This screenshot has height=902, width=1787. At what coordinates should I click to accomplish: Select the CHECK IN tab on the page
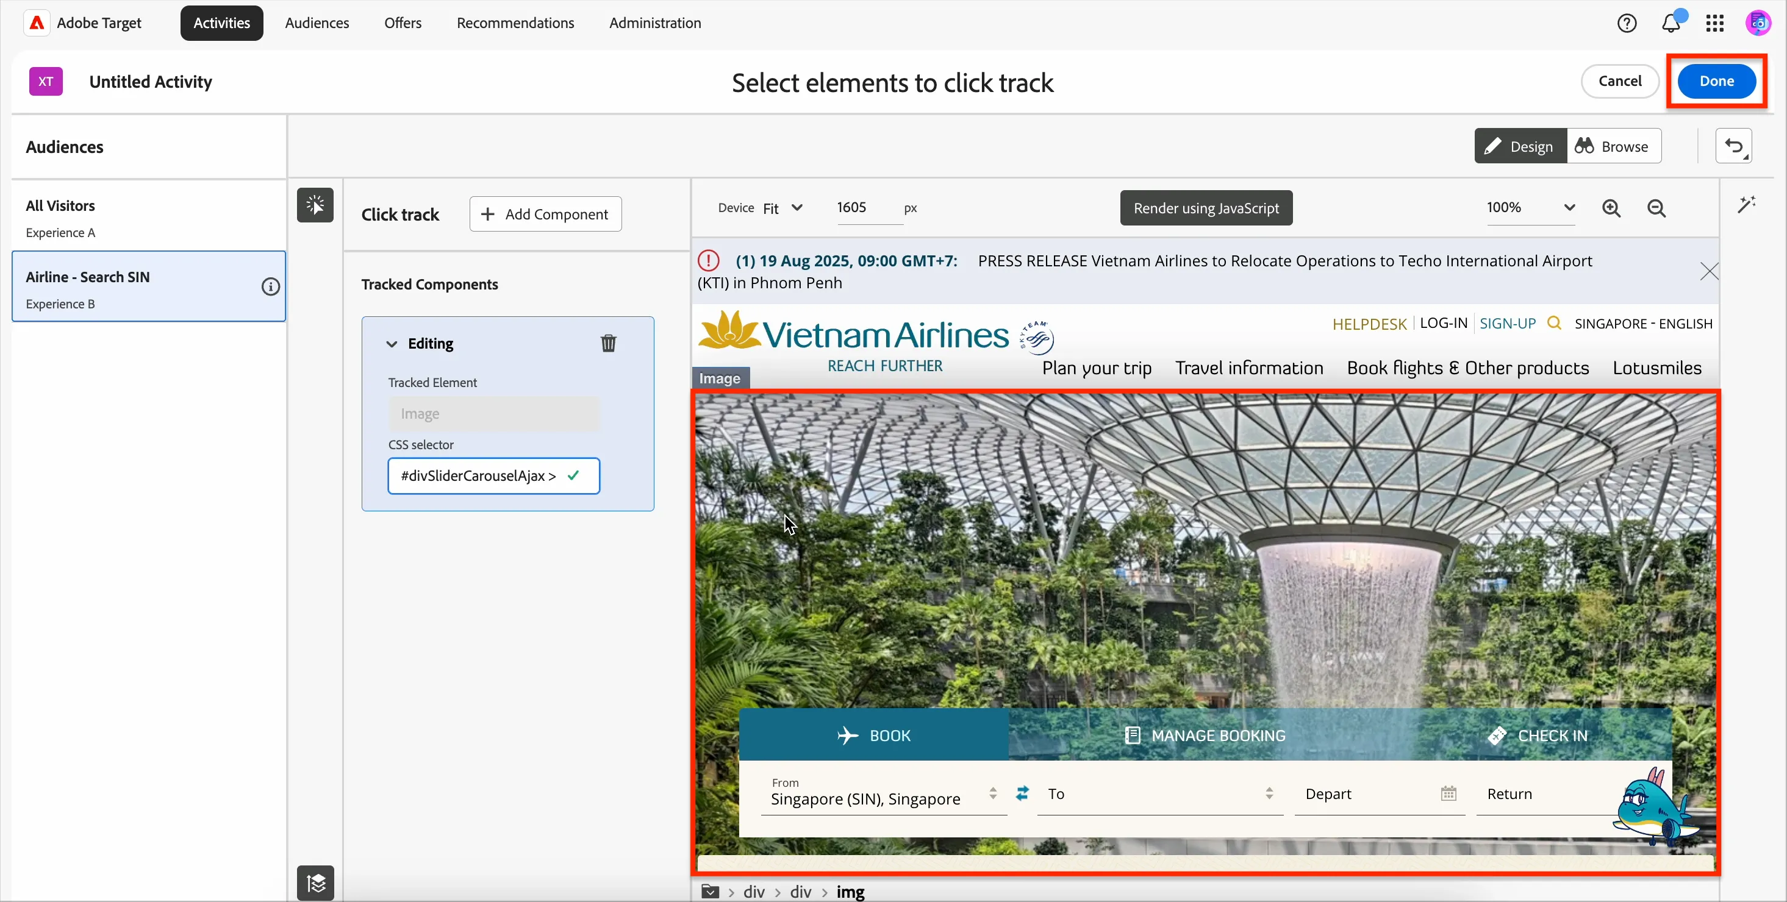pos(1538,735)
